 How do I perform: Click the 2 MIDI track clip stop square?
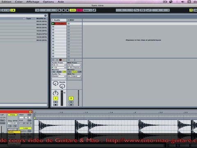click(69, 60)
